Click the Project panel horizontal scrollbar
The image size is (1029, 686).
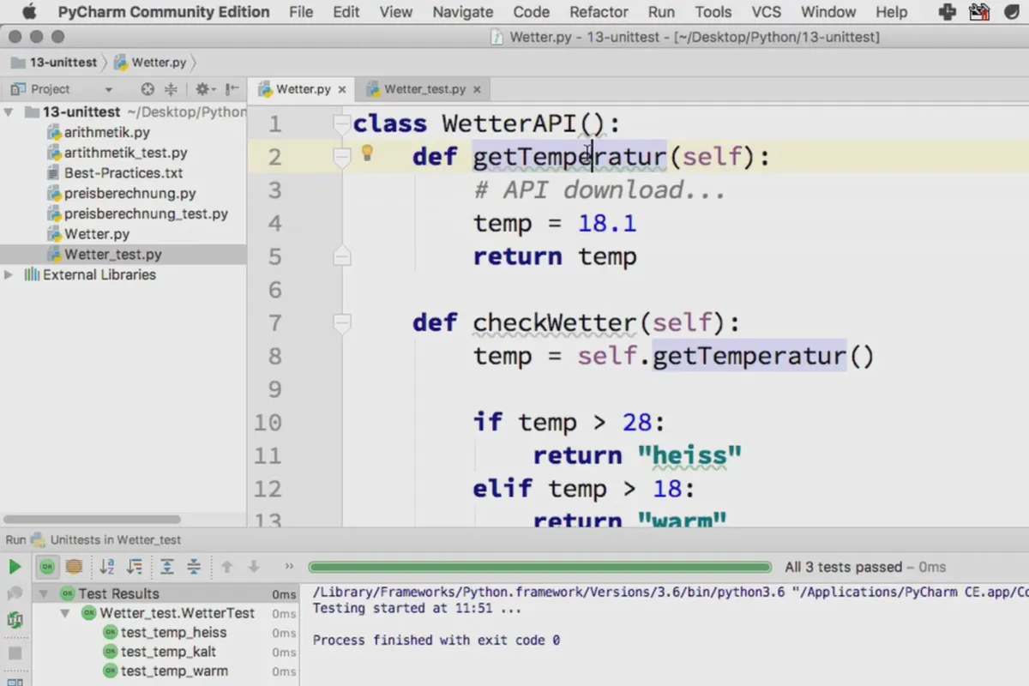point(93,520)
